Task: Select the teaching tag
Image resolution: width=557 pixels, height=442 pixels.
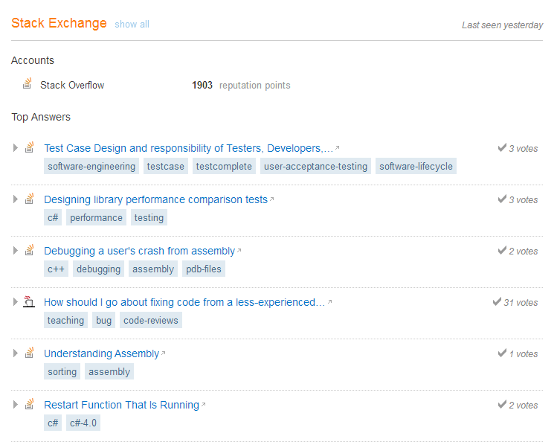Action: point(65,320)
